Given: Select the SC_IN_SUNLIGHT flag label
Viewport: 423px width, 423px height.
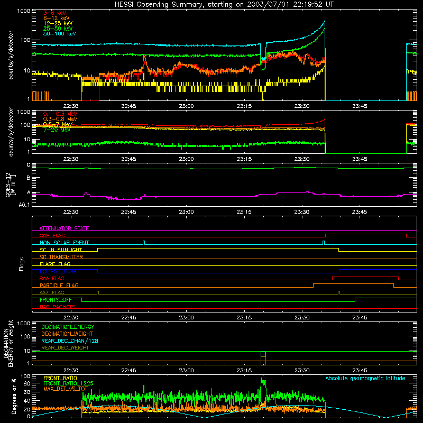Looking at the screenshot, I should [61, 250].
